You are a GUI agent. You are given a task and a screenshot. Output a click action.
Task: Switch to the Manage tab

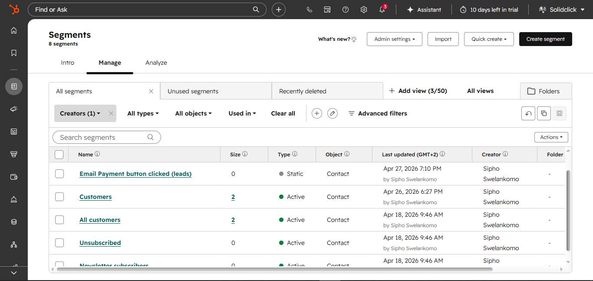coord(110,63)
